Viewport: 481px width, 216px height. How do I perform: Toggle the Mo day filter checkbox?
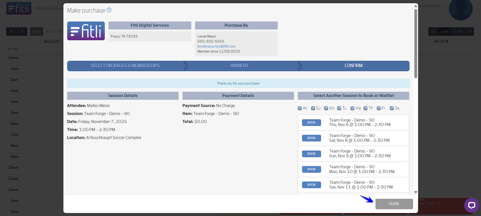[x=326, y=108]
